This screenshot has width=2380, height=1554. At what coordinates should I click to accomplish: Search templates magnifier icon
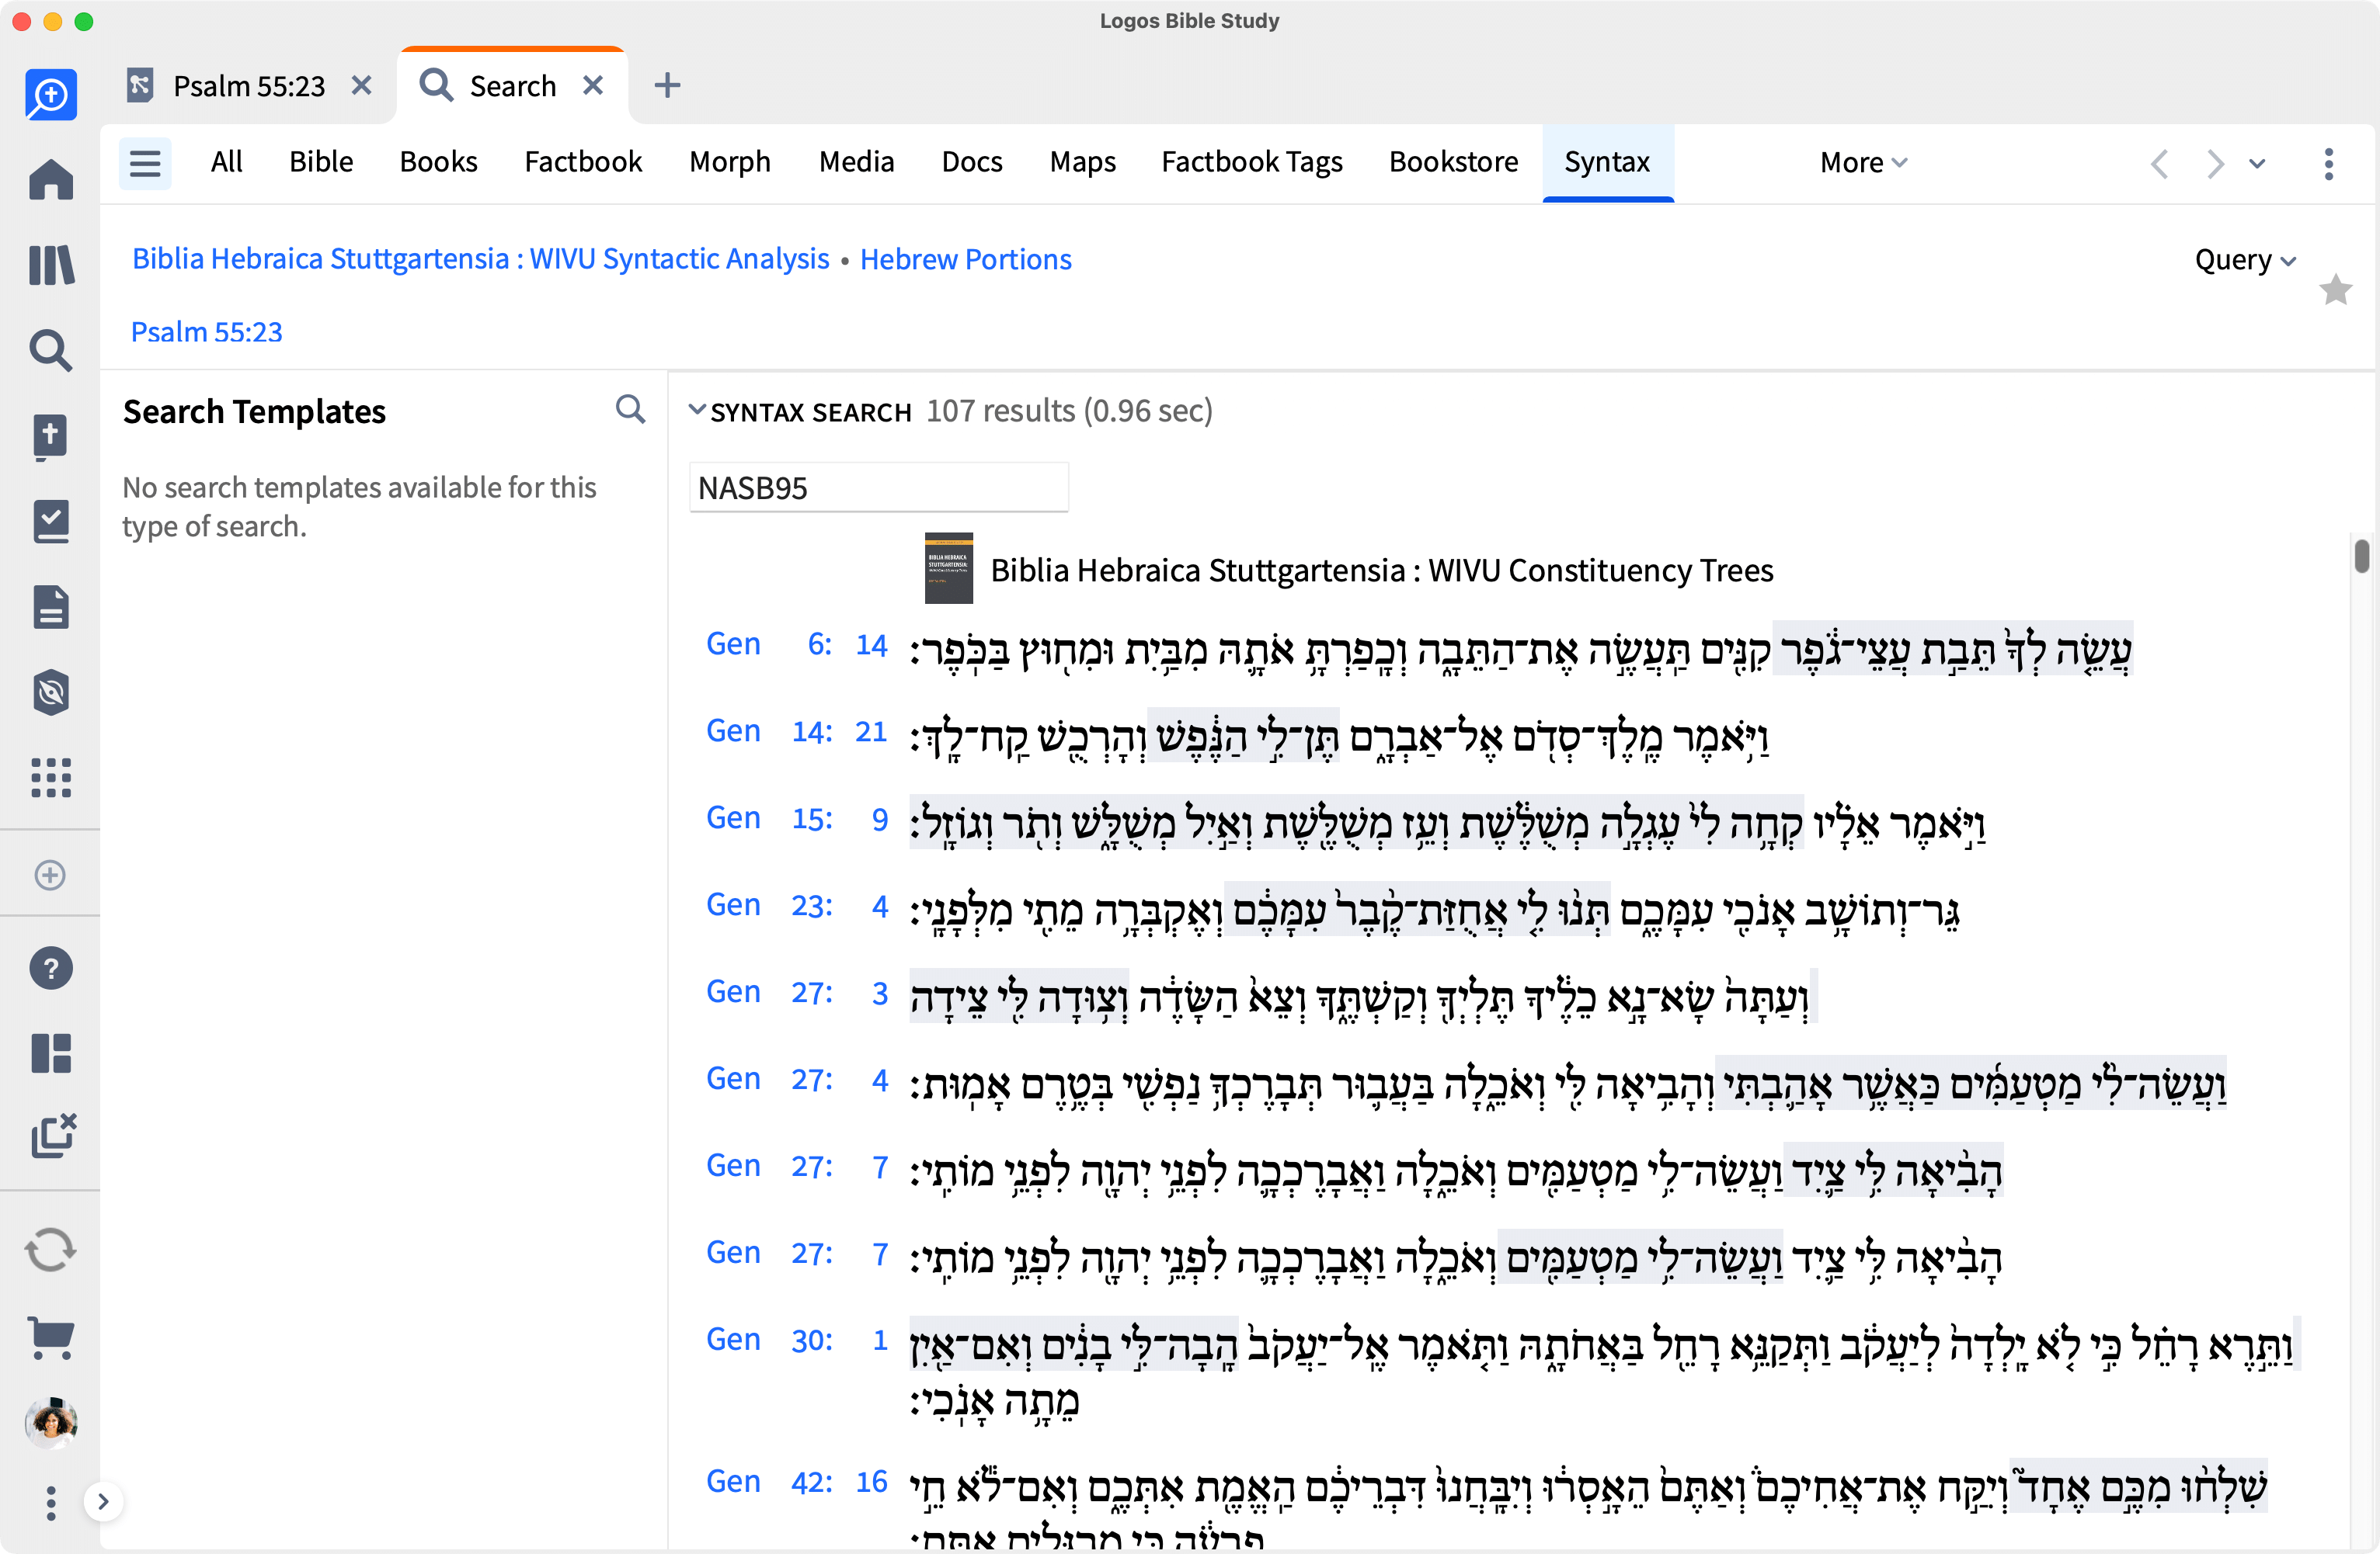pyautogui.click(x=630, y=410)
